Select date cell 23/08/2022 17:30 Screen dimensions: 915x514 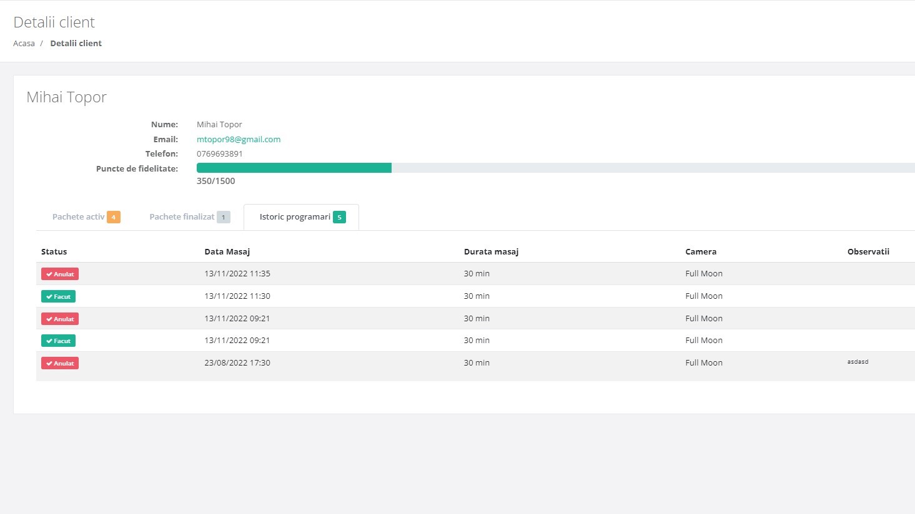[237, 362]
